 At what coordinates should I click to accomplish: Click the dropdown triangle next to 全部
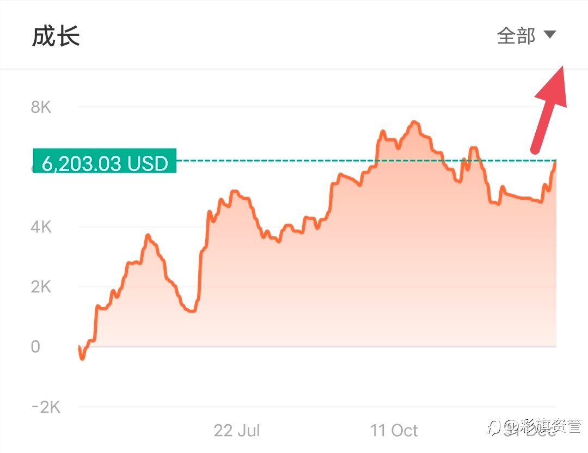click(x=550, y=35)
